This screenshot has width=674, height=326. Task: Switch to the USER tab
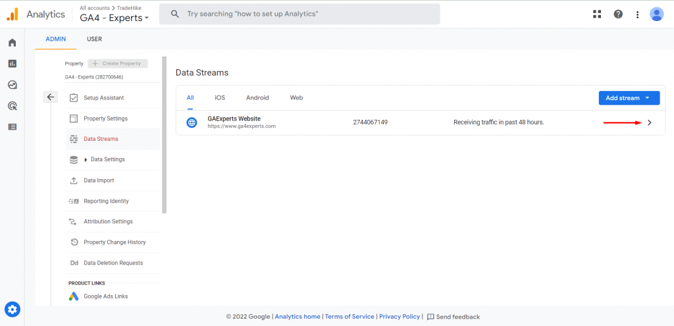94,39
